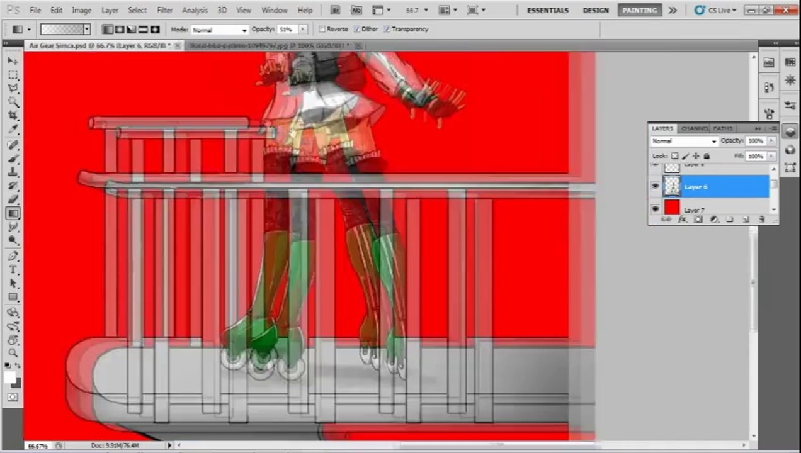Viewport: 801px width, 453px height.
Task: Select the Healing Brush tool
Action: [x=13, y=145]
